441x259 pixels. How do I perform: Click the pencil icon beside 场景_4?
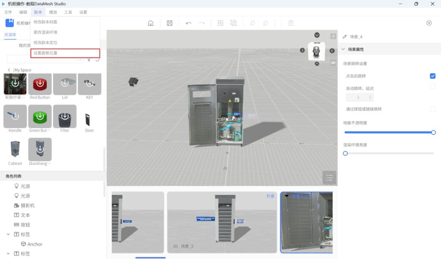345,37
